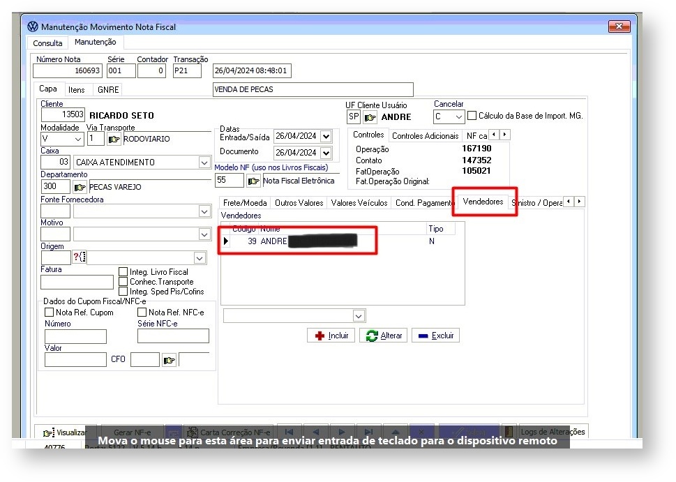Image resolution: width=676 pixels, height=482 pixels.
Task: Toggle Cálculo da Base de Import. MG checkbox
Action: (472, 116)
